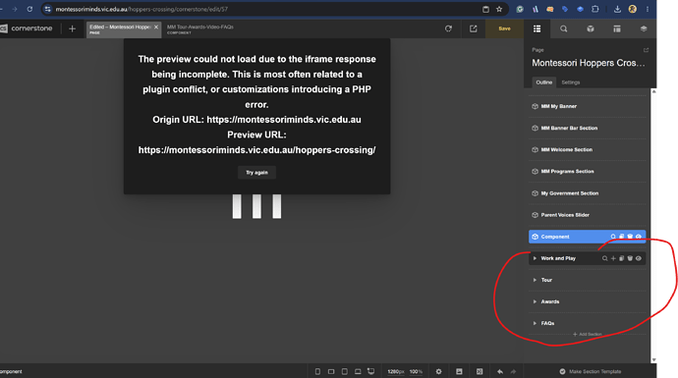Delete the Component row with the trash icon
The height and width of the screenshot is (378, 678).
pos(630,237)
